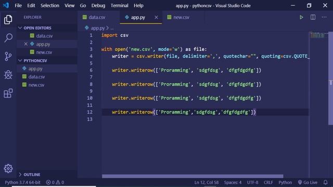Click app.py name in breadcrumb
This screenshot has width=333, height=187.
(x=98, y=28)
